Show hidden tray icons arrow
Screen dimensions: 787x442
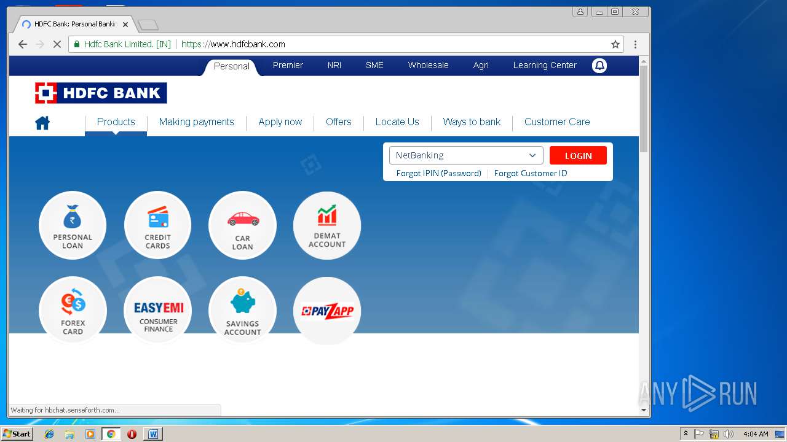686,434
